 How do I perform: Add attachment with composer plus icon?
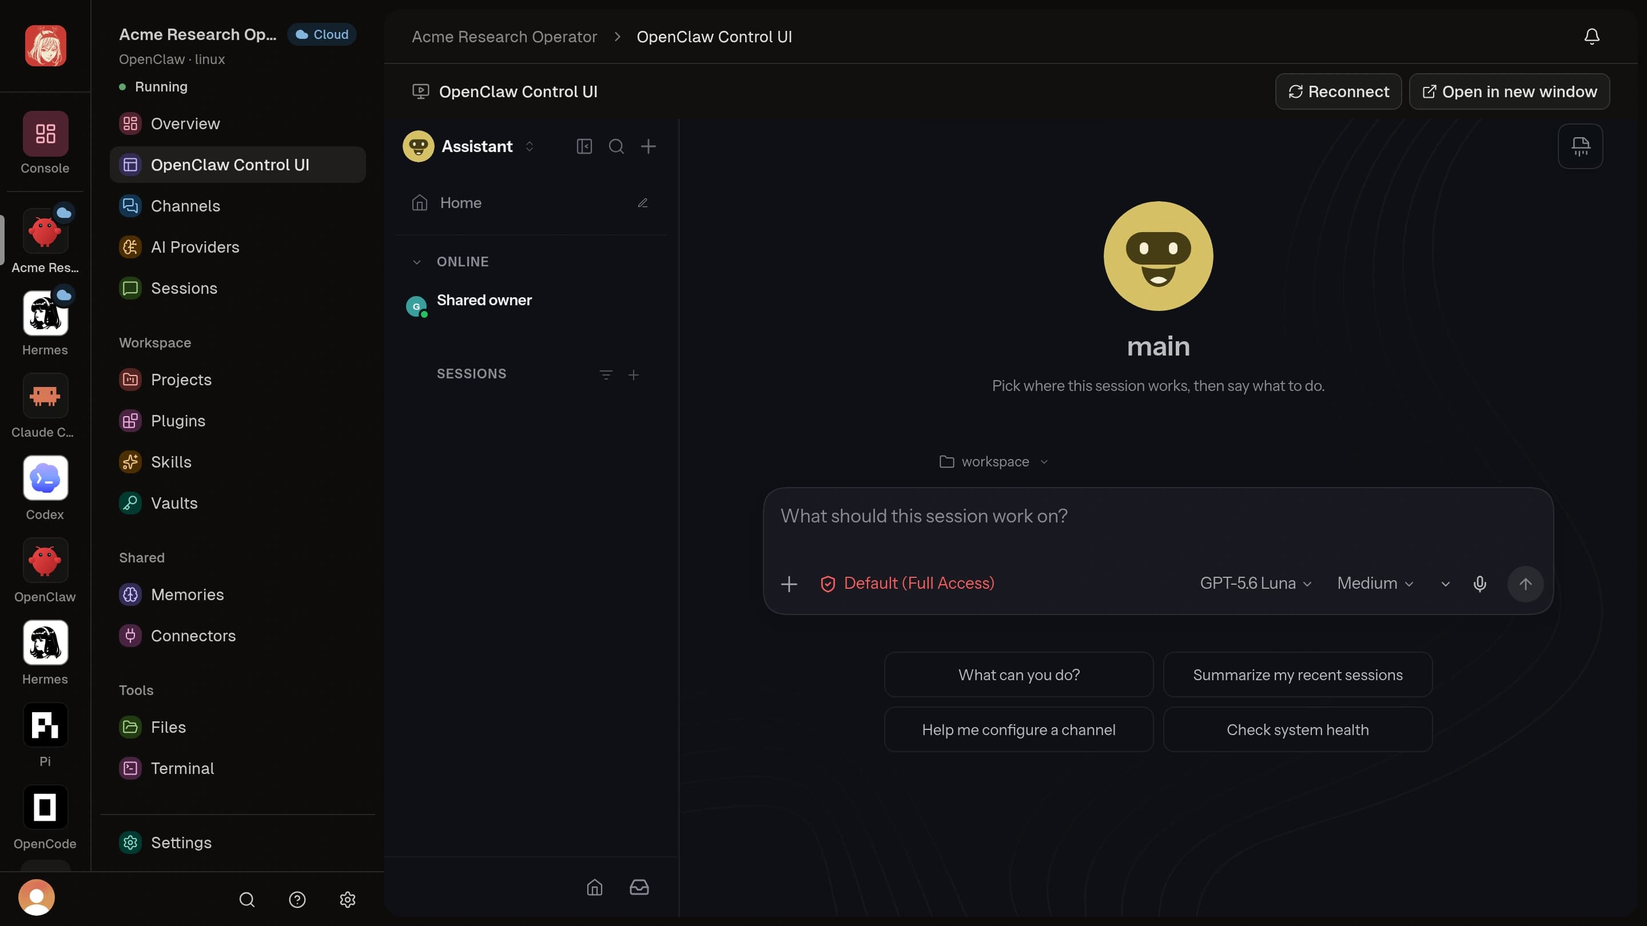pos(789,584)
